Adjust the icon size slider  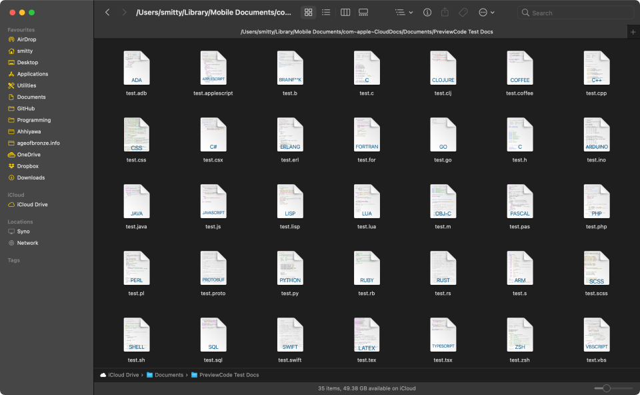(607, 388)
